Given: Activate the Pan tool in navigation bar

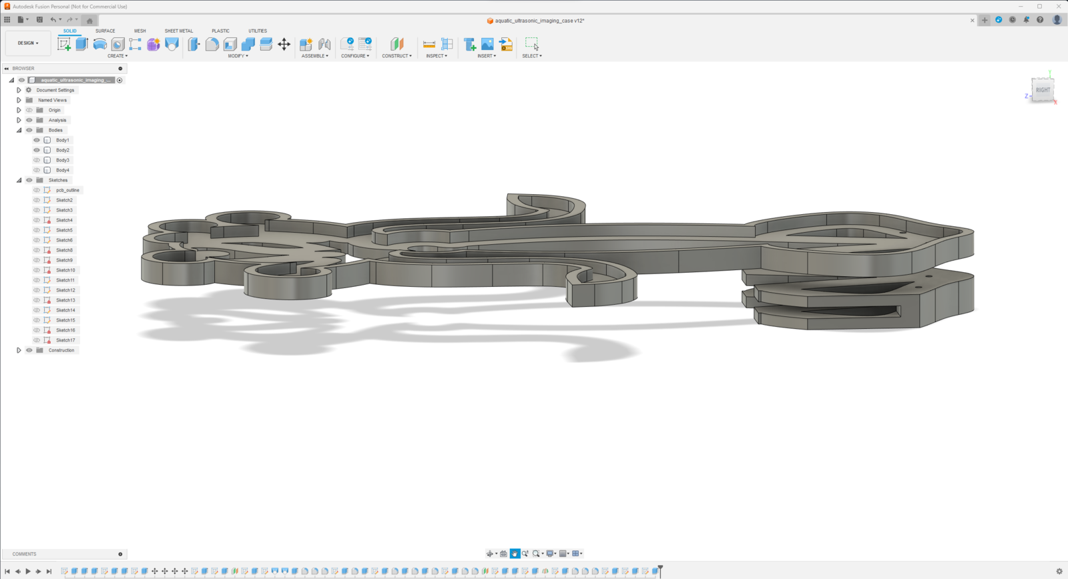Looking at the screenshot, I should [x=515, y=554].
